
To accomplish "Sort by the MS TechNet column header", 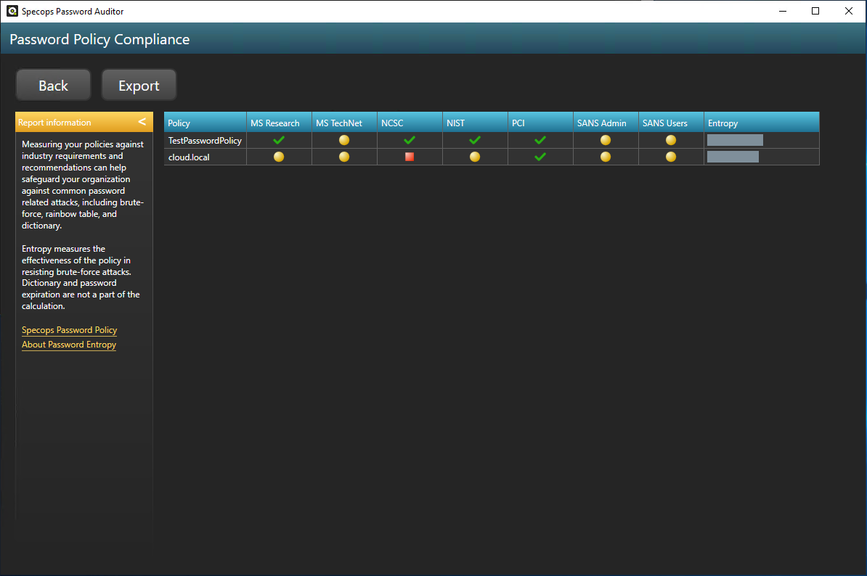I will 344,123.
